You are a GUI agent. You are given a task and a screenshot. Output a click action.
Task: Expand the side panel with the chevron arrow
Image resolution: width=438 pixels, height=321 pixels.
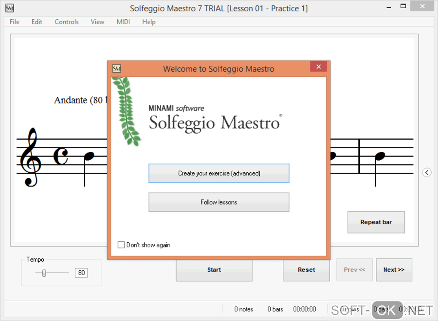coord(426,172)
